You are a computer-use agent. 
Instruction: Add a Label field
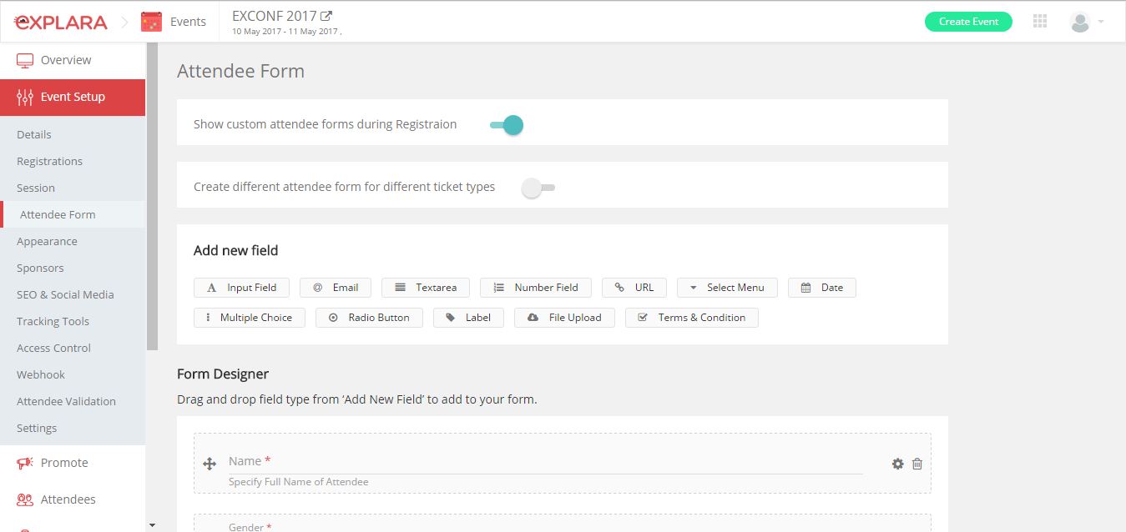pyautogui.click(x=468, y=318)
